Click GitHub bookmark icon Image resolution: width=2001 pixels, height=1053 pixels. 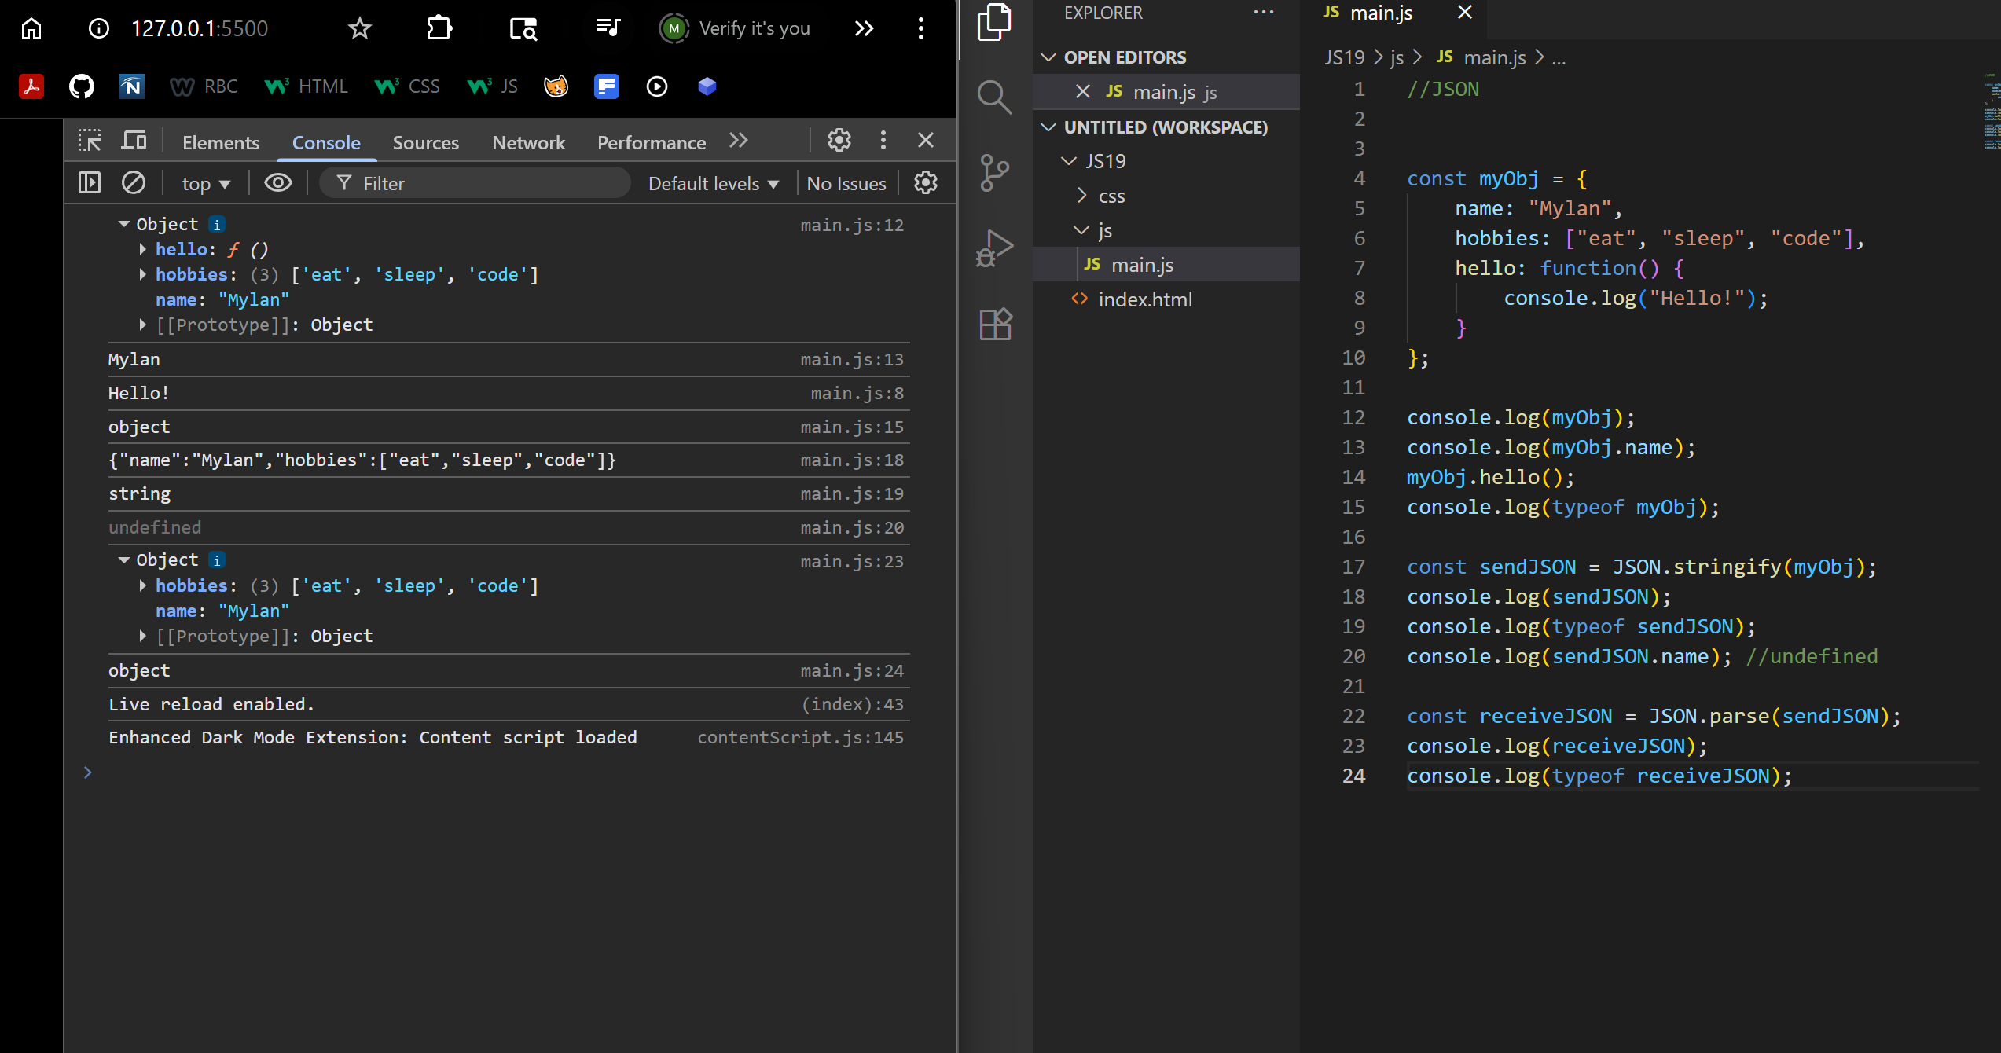point(81,86)
